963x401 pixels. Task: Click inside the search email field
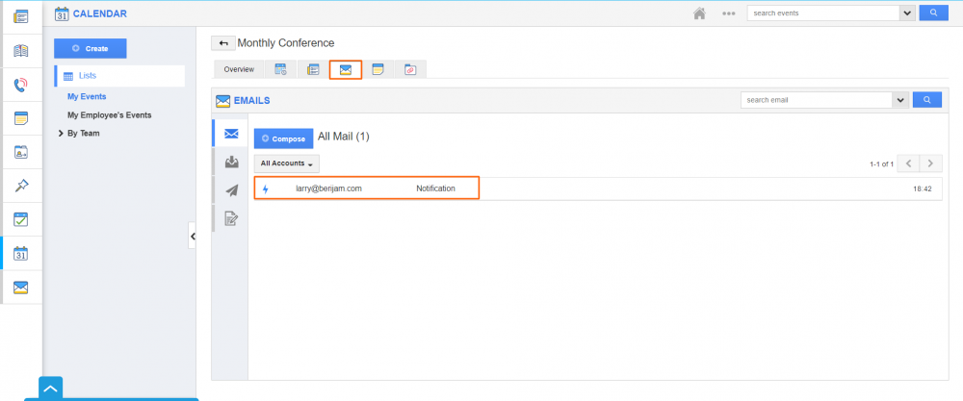click(816, 100)
